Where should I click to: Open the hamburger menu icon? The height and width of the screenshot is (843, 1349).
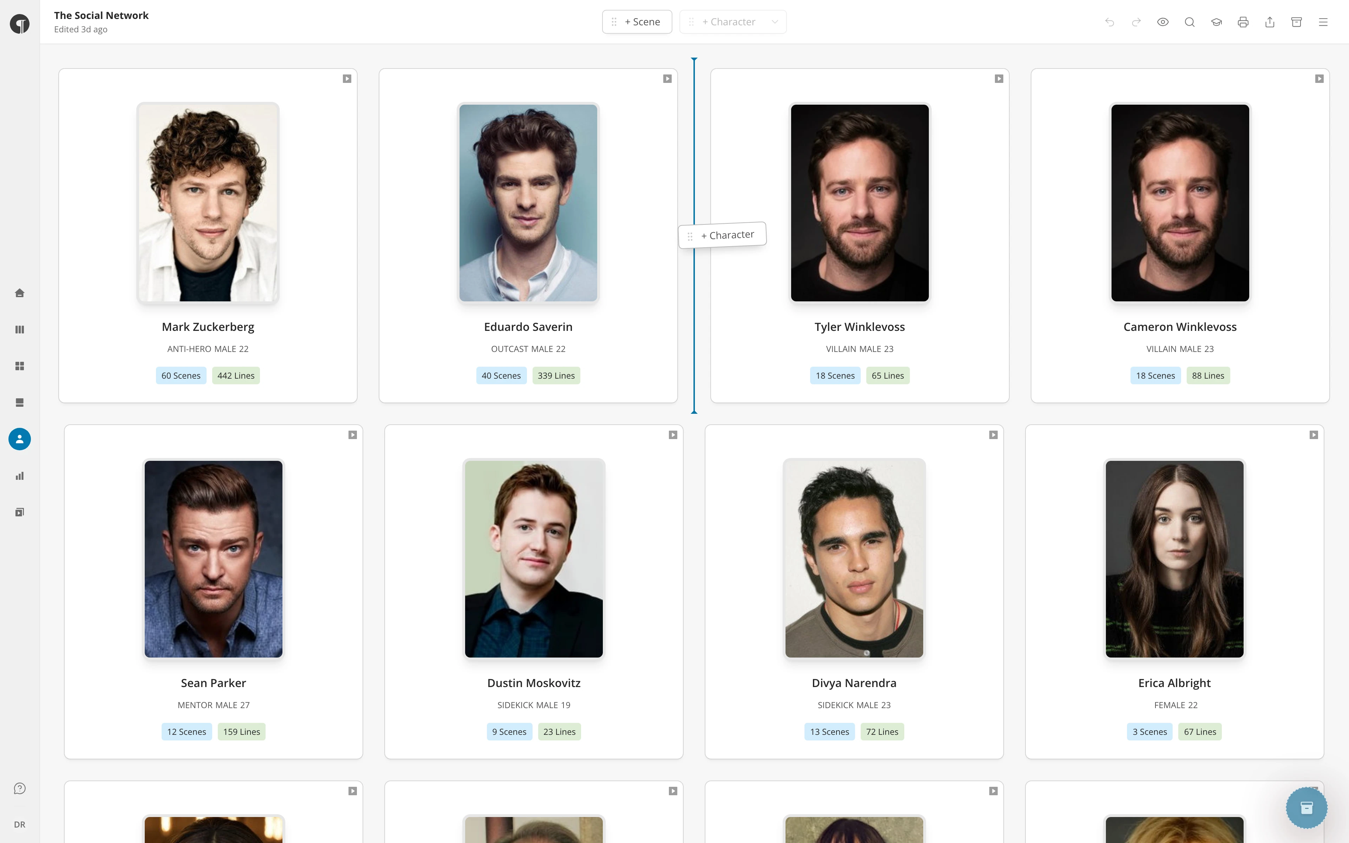pyautogui.click(x=1323, y=22)
